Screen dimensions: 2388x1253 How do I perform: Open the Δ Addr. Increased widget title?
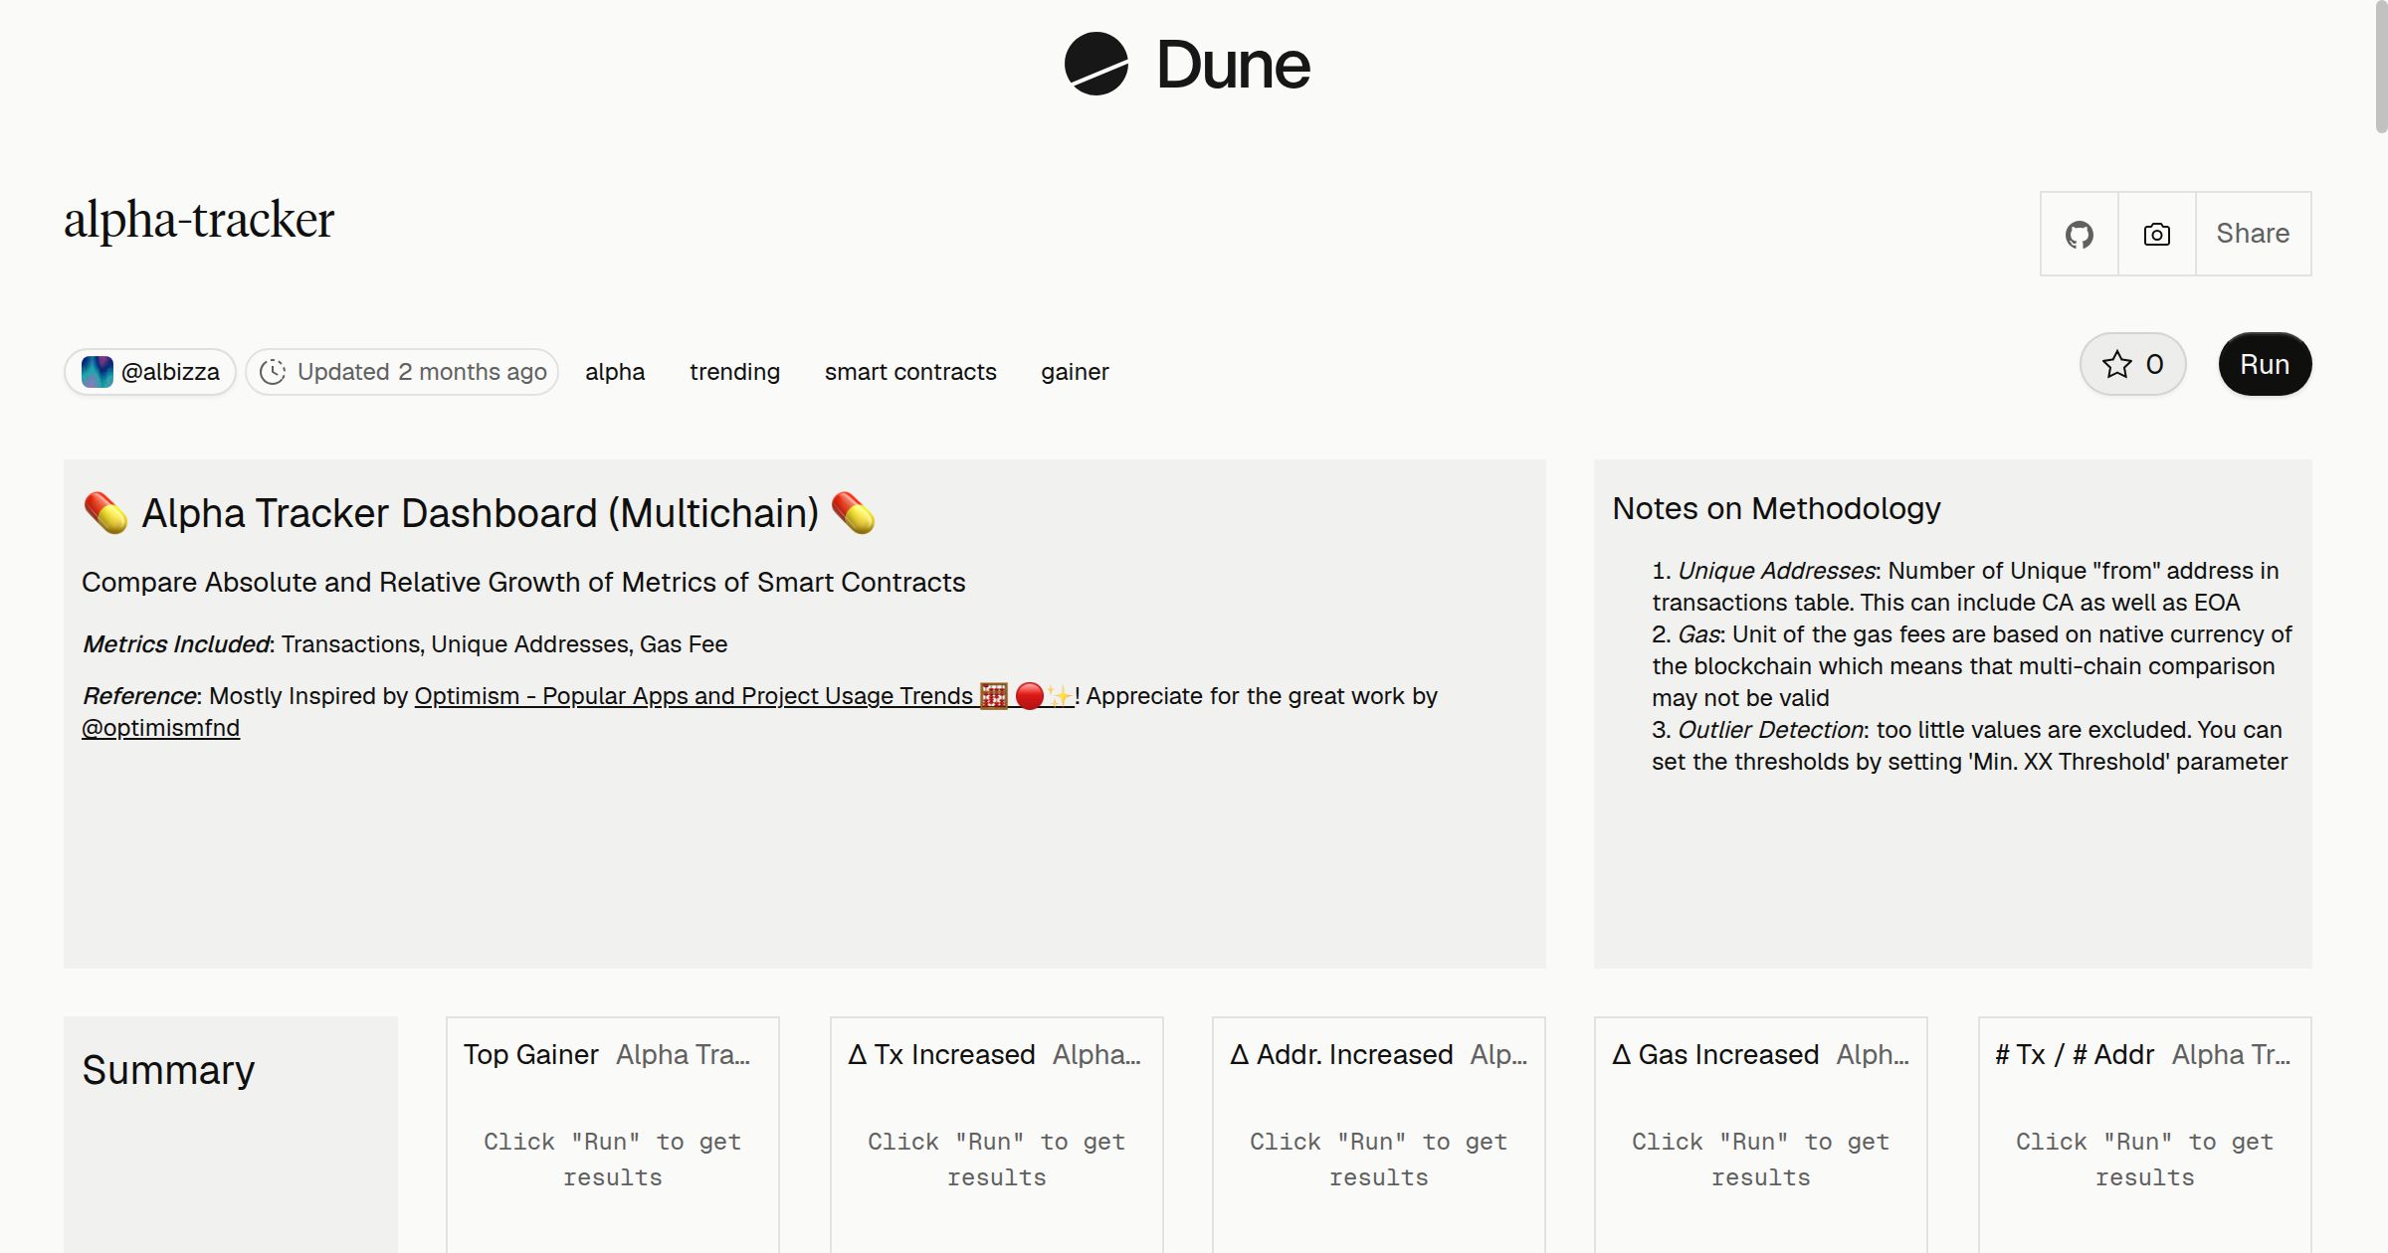point(1341,1054)
